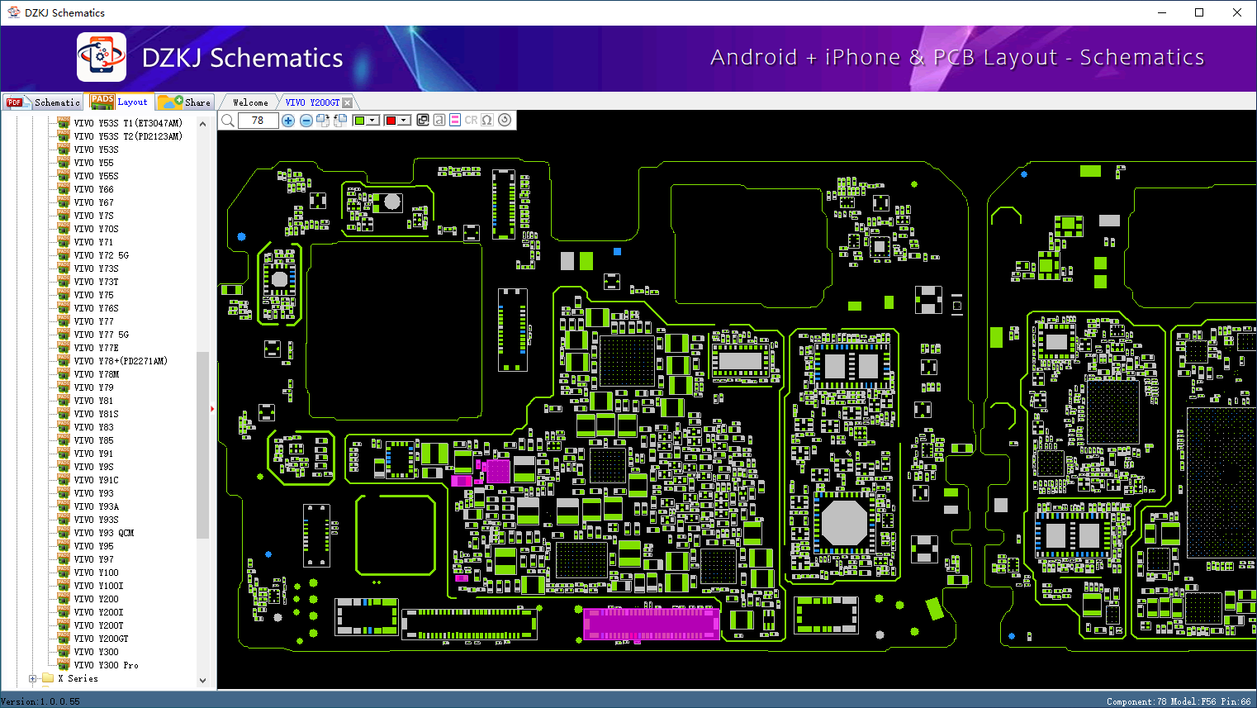The height and width of the screenshot is (708, 1257).
Task: Select the highlighted magenta chip component
Action: point(498,471)
